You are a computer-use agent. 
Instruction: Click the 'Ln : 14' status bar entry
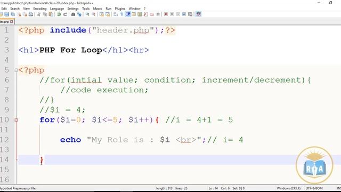click(213, 188)
